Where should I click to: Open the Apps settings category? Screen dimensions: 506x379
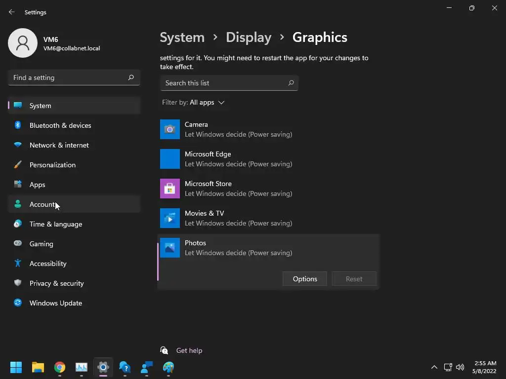click(x=74, y=185)
